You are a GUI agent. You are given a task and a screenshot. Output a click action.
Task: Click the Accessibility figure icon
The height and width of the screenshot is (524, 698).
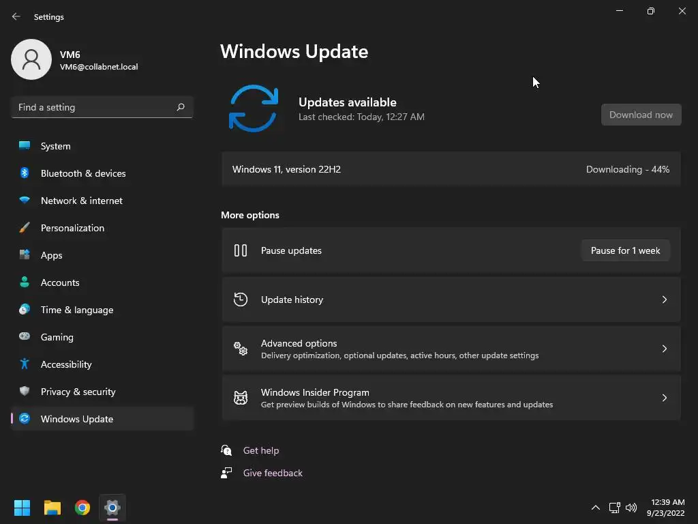pyautogui.click(x=25, y=364)
